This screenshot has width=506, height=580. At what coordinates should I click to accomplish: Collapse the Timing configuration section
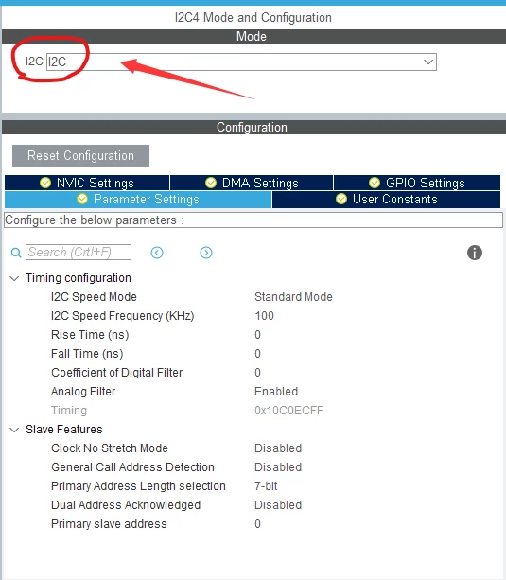point(14,278)
